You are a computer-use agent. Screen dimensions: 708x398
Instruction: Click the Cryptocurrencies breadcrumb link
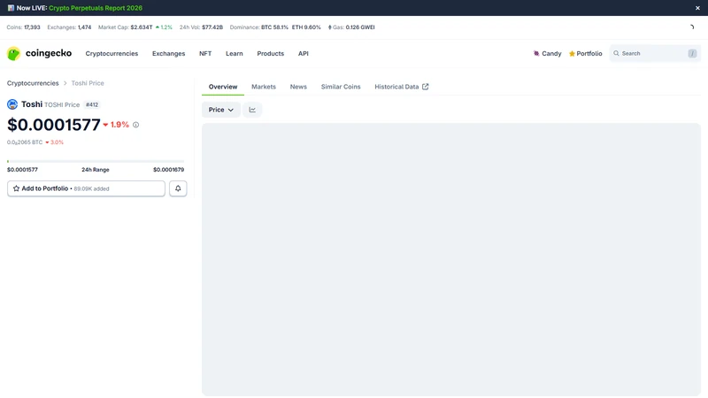click(x=33, y=83)
